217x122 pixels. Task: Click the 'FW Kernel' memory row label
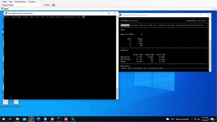click(x=126, y=59)
